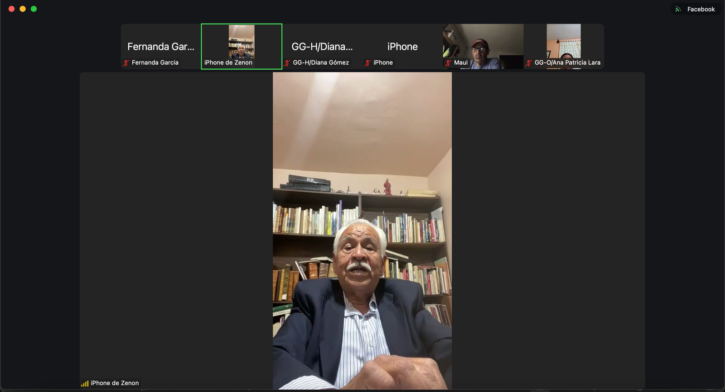Click the yellow minimize window button
This screenshot has width=725, height=392.
(23, 9)
